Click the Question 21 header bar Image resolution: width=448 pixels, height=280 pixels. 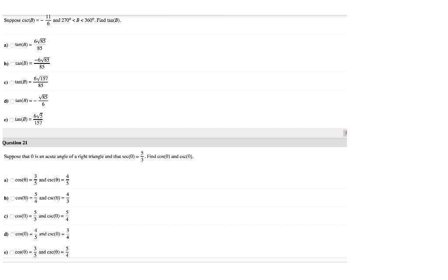175,143
